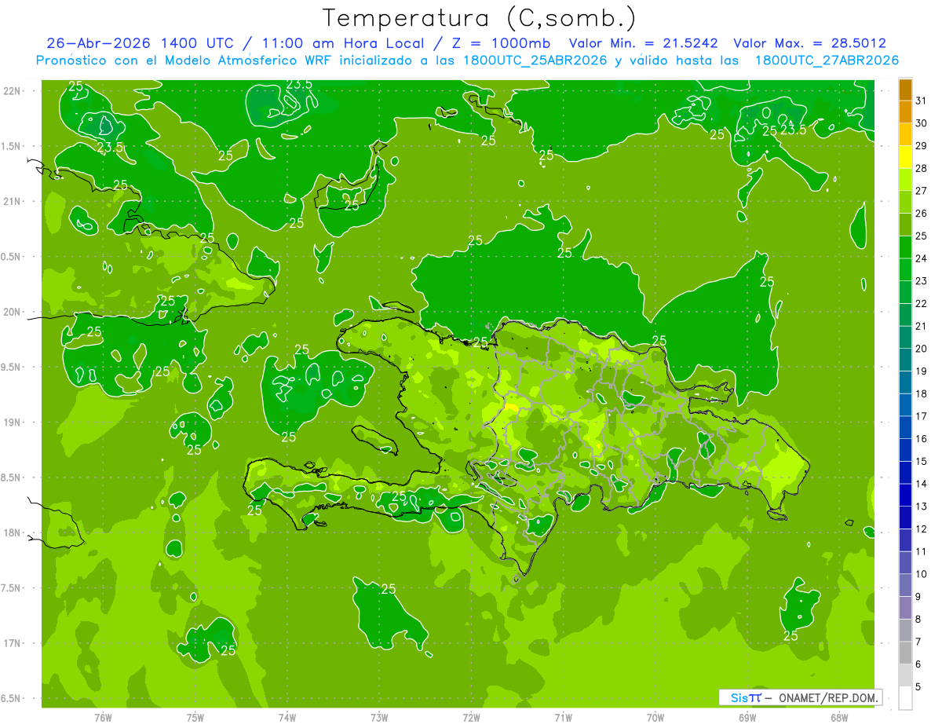Click the 1800UTC_27ABR2026 valid-until text
942x728 pixels.
coord(827,60)
